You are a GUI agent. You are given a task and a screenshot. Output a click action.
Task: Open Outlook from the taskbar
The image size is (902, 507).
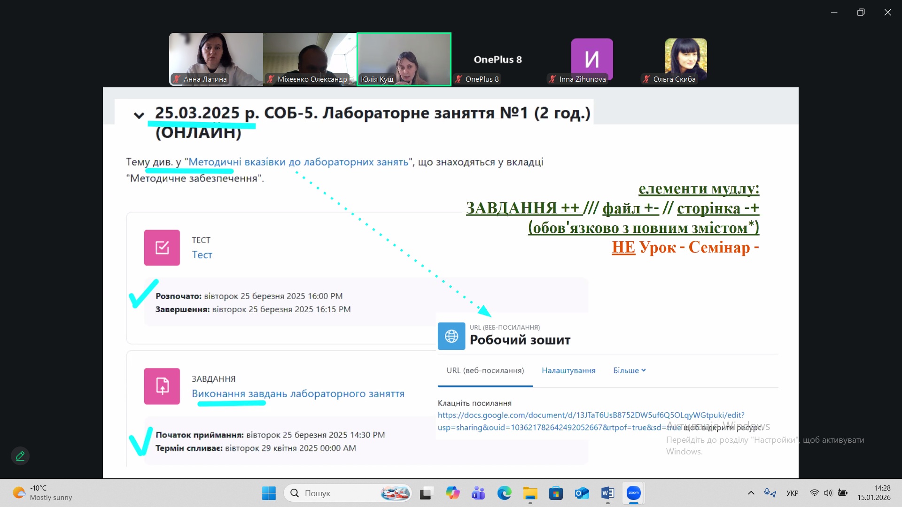(x=582, y=493)
